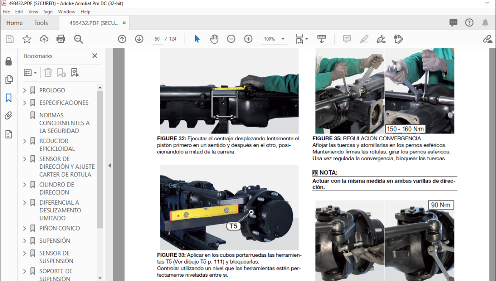496x281 pixels.
Task: Open the Window menu
Action: click(67, 11)
